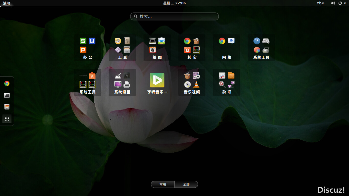The width and height of the screenshot is (349, 196).
Task: Switch to the 全部 all apps view
Action: click(186, 185)
